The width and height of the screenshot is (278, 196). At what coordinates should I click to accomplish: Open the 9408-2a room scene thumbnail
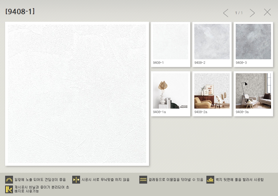point(212,91)
